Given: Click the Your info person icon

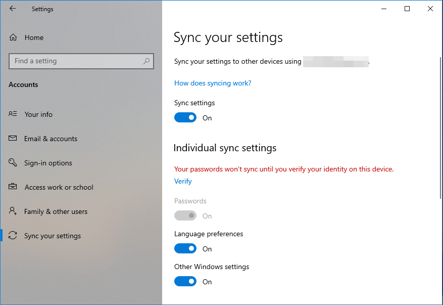Looking at the screenshot, I should [13, 114].
